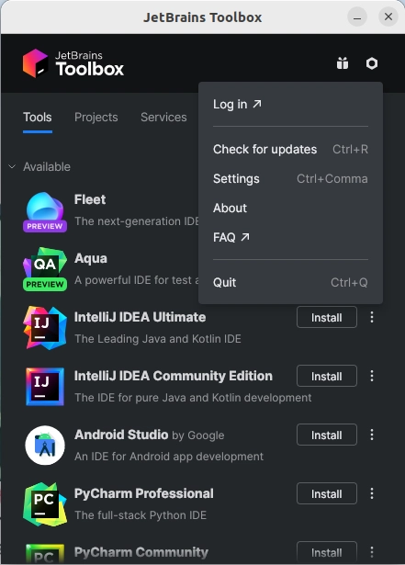Click the Fleet app icon
Image resolution: width=405 pixels, height=565 pixels.
pyautogui.click(x=45, y=212)
